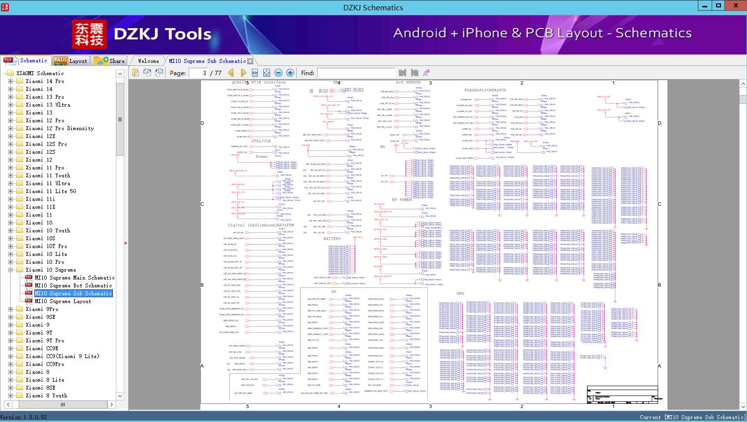Image resolution: width=747 pixels, height=422 pixels.
Task: Click the first copy-page icon in the viewer toolbar
Action: click(136, 73)
